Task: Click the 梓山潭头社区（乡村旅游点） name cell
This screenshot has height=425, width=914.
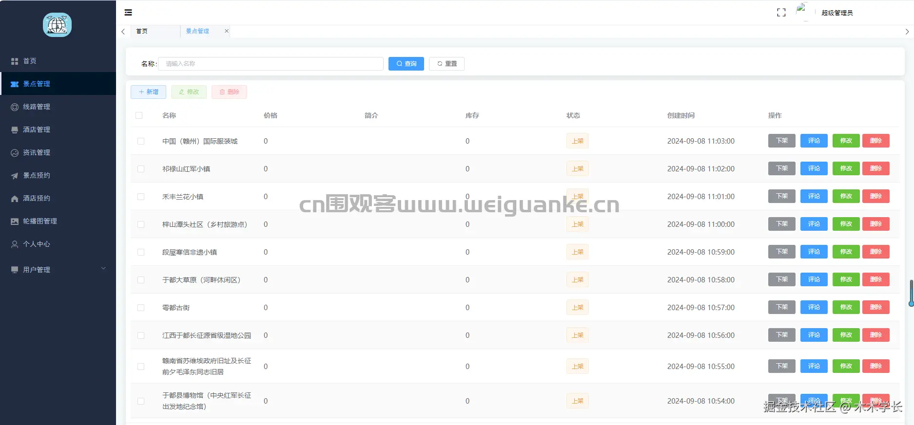Action: [x=205, y=224]
